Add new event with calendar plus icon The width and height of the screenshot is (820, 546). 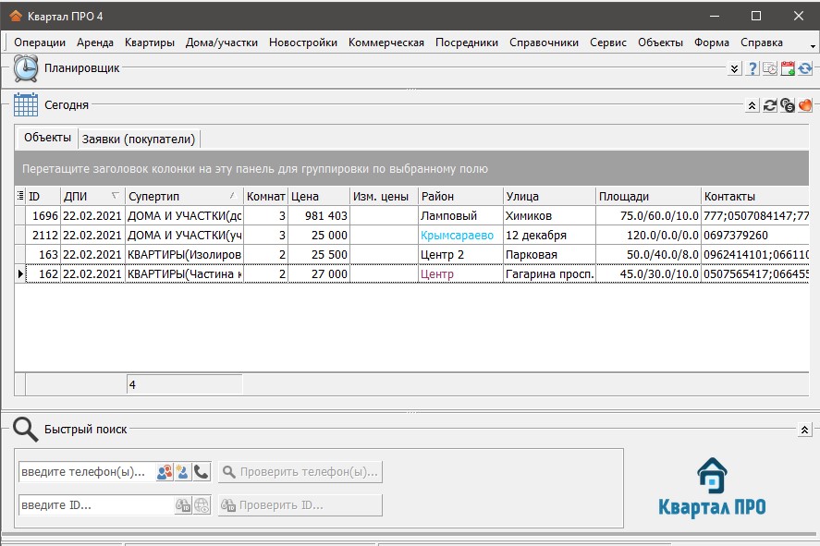click(x=788, y=68)
